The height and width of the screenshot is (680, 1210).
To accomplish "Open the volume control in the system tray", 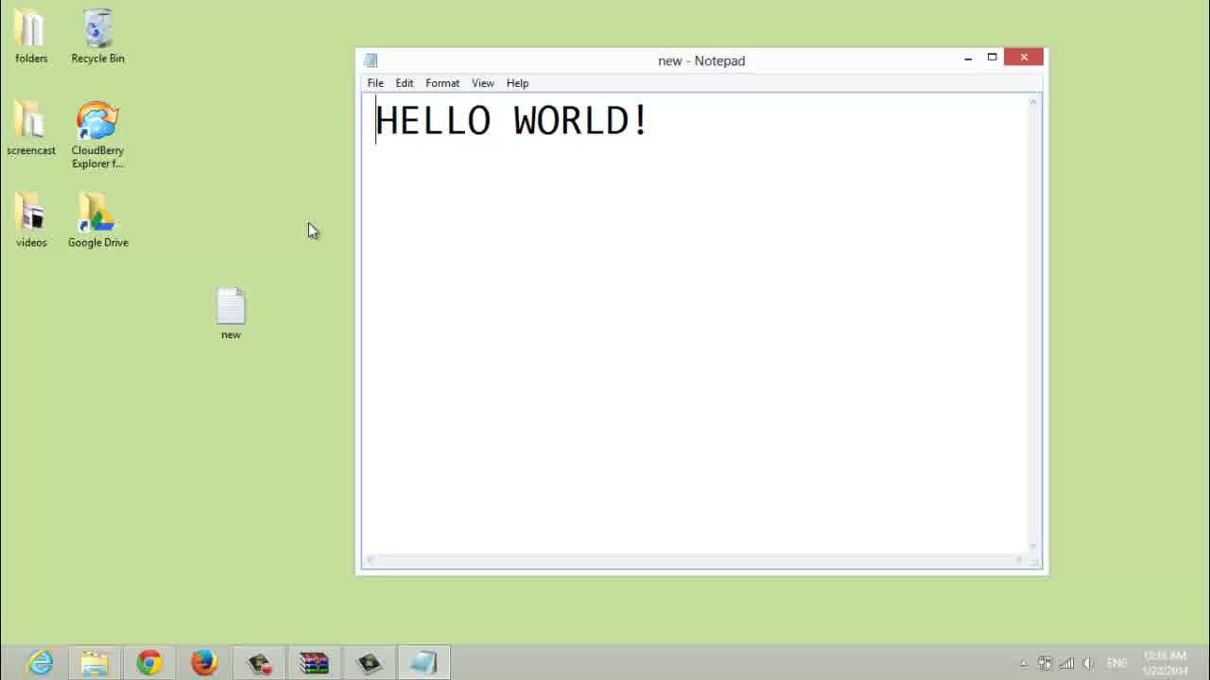I will click(1088, 662).
